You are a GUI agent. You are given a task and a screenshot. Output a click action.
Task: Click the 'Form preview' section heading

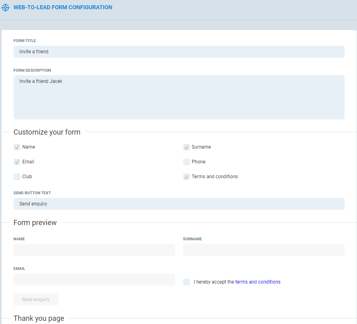35,223
